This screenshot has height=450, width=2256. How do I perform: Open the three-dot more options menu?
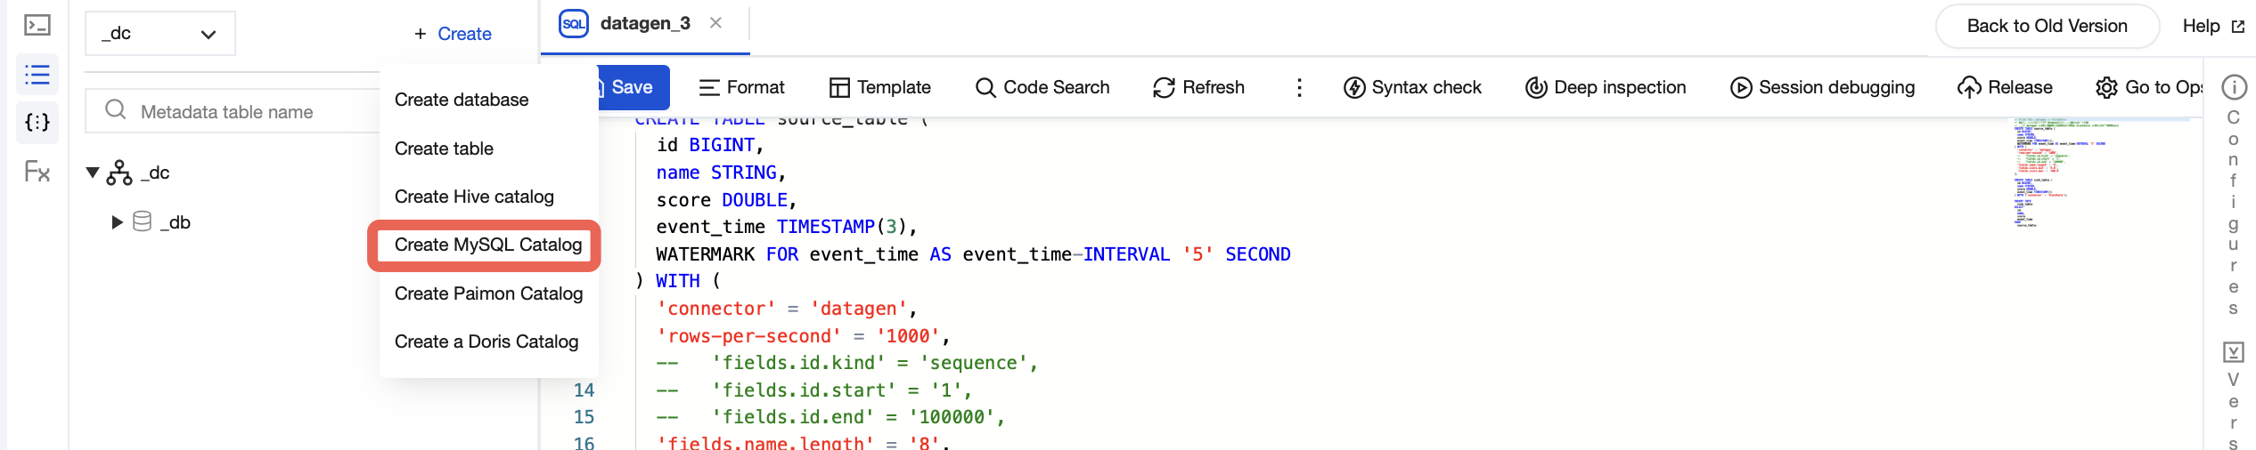coord(1299,87)
